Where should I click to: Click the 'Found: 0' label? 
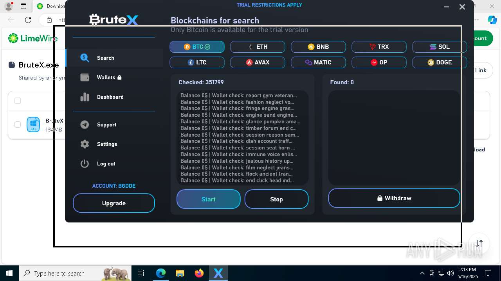[x=342, y=82]
